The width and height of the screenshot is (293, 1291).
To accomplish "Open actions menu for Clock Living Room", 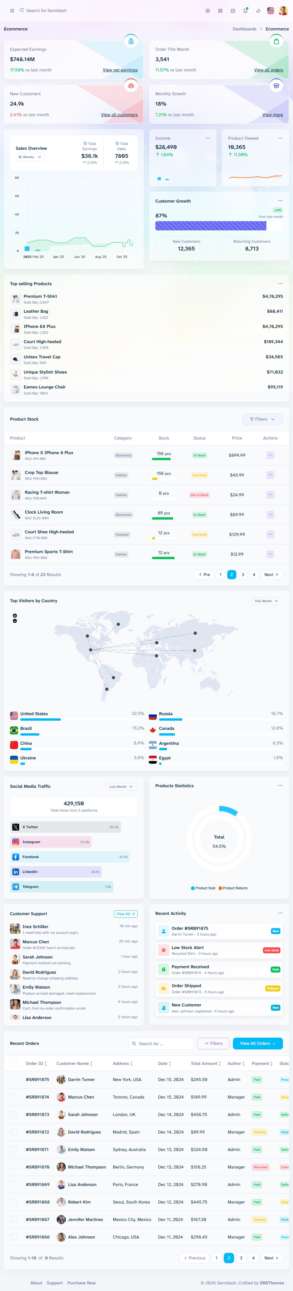I will [270, 515].
